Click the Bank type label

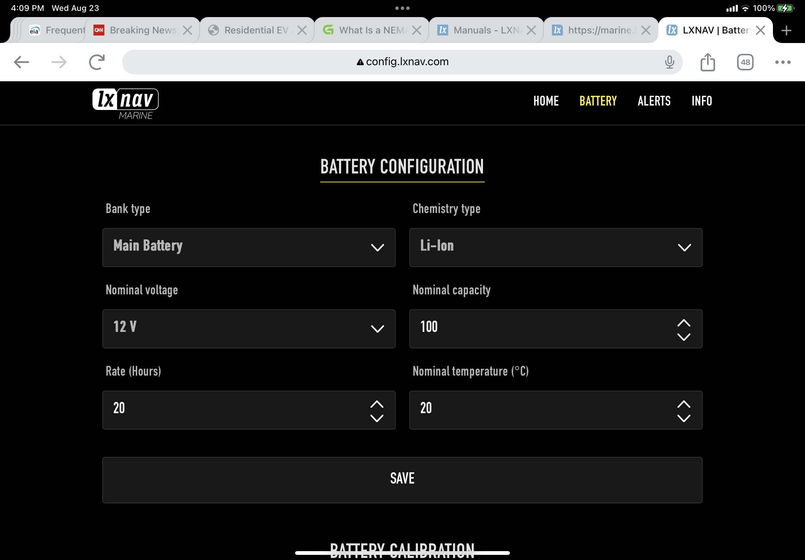tap(128, 209)
